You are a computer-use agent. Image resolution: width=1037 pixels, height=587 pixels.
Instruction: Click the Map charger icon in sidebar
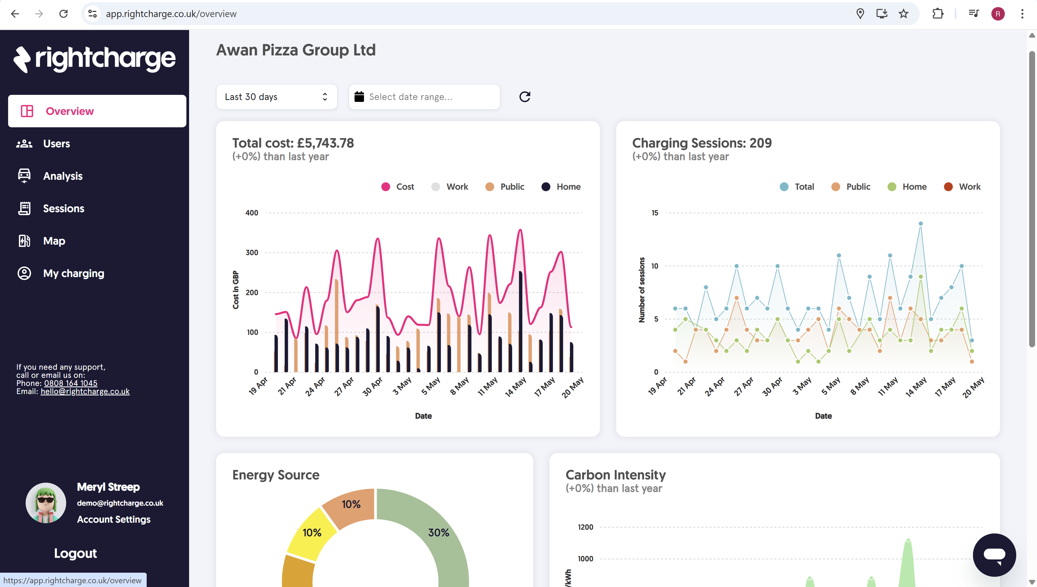(x=24, y=241)
